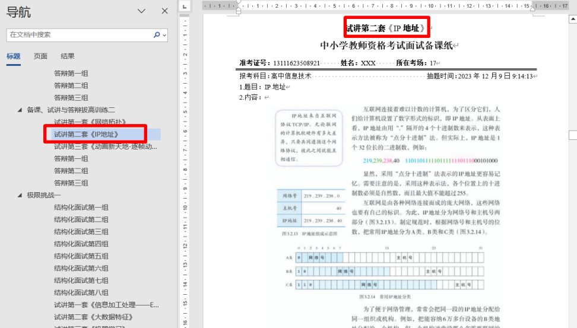The height and width of the screenshot is (328, 577).
Task: Select 结构化面试第一组 in heading list
Action: (81, 208)
